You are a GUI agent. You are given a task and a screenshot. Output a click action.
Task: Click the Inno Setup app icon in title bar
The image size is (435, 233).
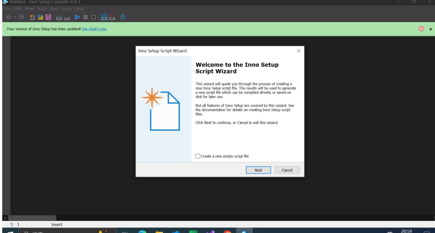pos(5,1)
